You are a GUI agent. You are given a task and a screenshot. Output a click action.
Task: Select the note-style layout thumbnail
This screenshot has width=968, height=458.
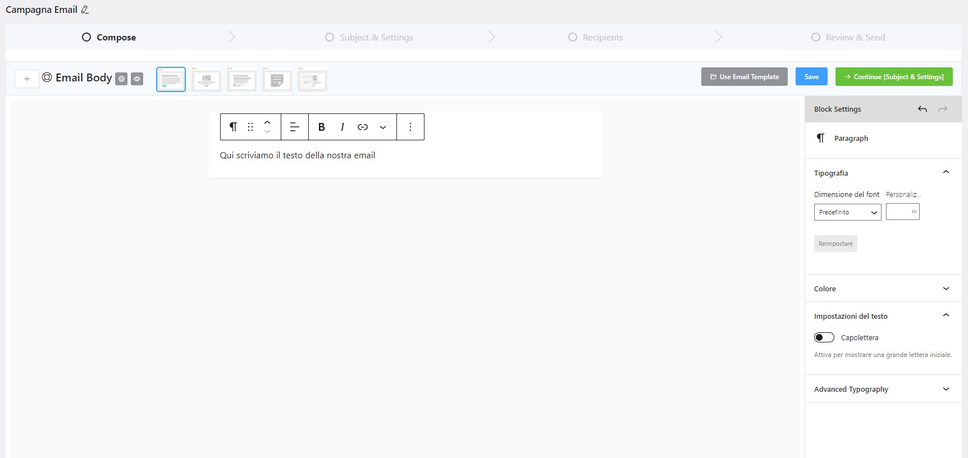coord(277,80)
